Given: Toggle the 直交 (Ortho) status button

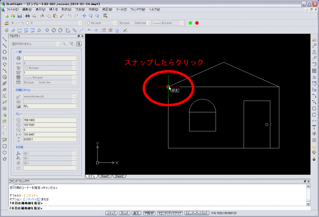Looking at the screenshot, I should [136, 213].
